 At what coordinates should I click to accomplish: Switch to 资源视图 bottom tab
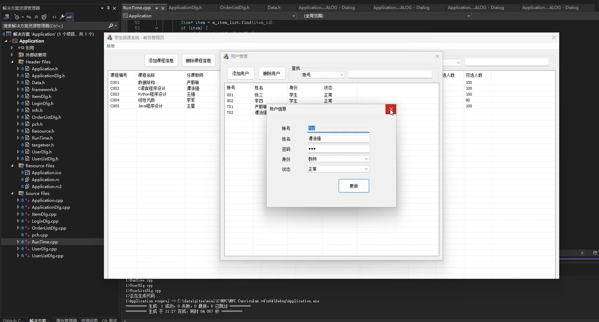coord(89,320)
